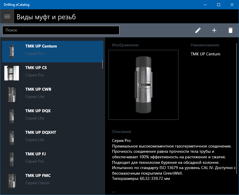Image resolution: width=239 pixels, height=195 pixels.
Task: Click the name value TMK UP Centum
Action: click(x=205, y=54)
